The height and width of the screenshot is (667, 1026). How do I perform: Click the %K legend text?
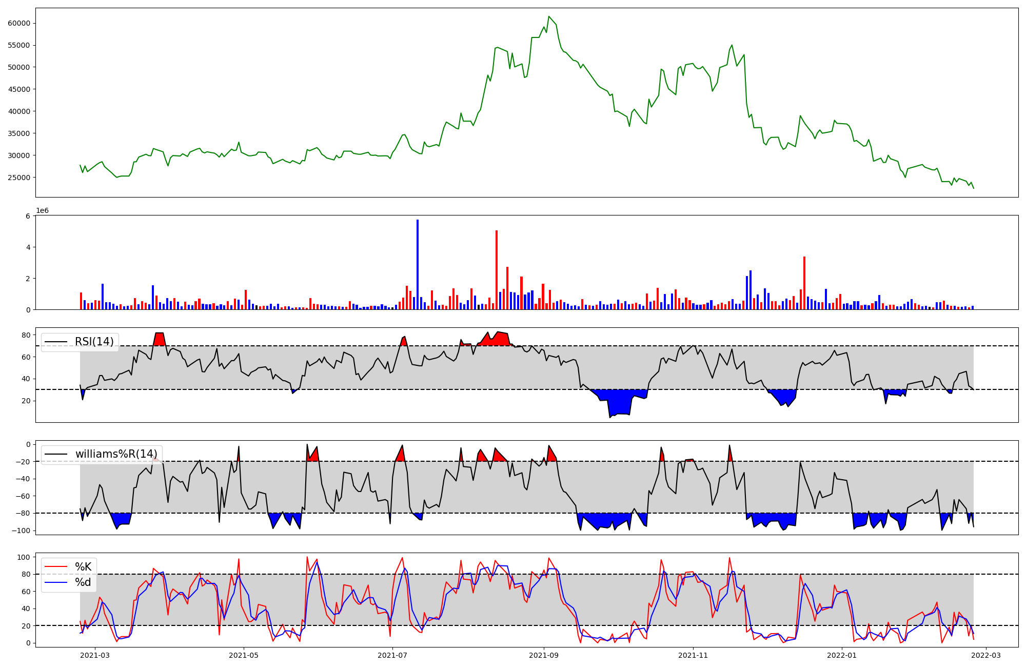point(83,566)
